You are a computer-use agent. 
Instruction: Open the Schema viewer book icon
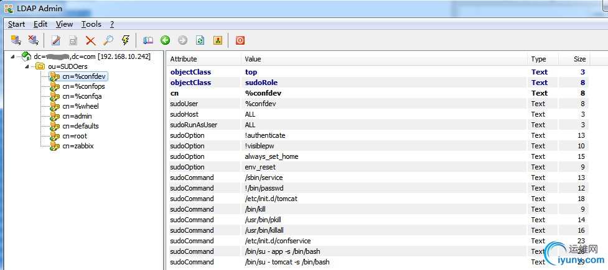[x=148, y=40]
